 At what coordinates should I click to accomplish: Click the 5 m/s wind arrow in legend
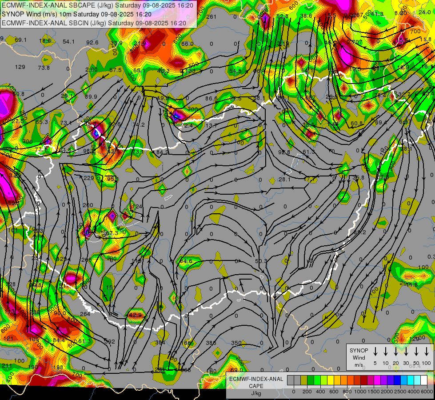pyautogui.click(x=375, y=351)
